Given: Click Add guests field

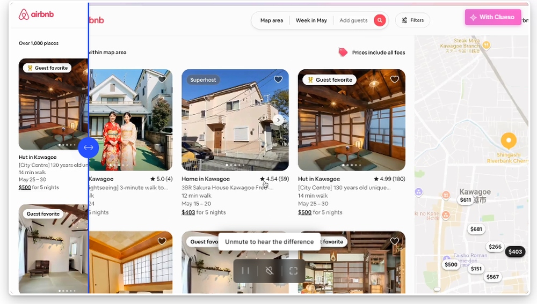Looking at the screenshot, I should pos(353,20).
